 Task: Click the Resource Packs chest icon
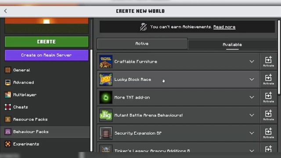pyautogui.click(x=8, y=119)
